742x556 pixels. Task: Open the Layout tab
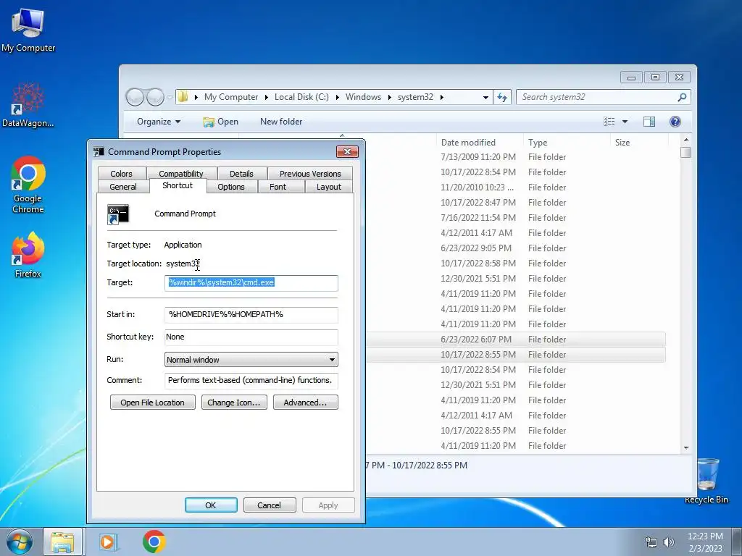[328, 187]
